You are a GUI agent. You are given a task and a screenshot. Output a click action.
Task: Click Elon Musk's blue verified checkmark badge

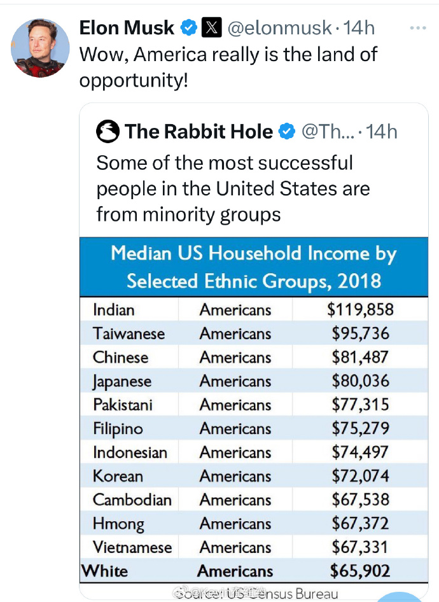point(189,27)
